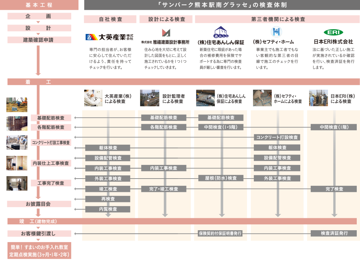
Task: Select the pink 基礎配筋検査 label
Action: [x=51, y=118]
